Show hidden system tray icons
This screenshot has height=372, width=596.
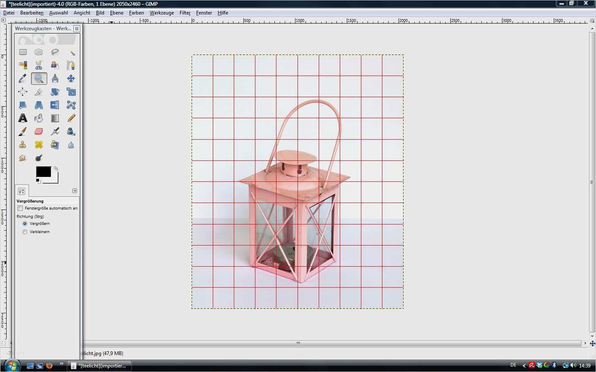coord(524,365)
